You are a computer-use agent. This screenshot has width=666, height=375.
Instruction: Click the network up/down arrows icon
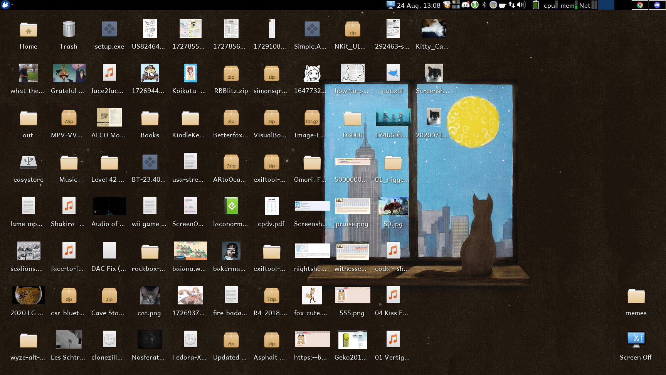(x=511, y=5)
